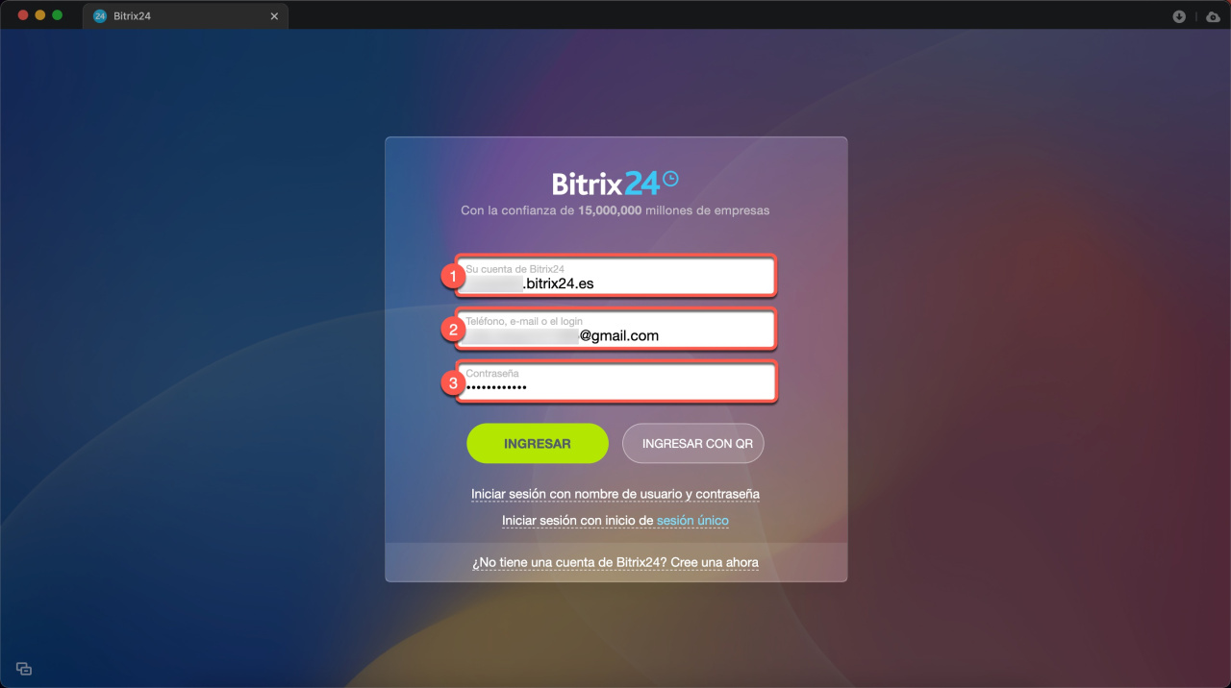Click the green INGRESAR button
Image resolution: width=1231 pixels, height=688 pixels.
click(x=538, y=444)
